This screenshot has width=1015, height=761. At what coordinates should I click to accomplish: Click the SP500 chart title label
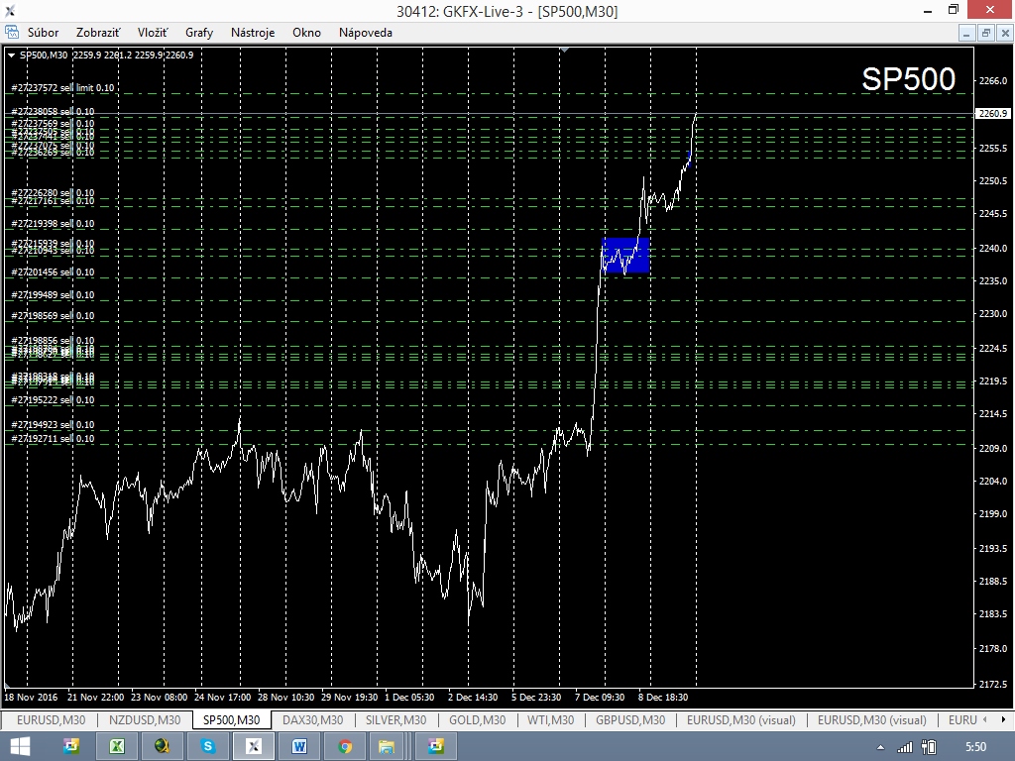[908, 79]
